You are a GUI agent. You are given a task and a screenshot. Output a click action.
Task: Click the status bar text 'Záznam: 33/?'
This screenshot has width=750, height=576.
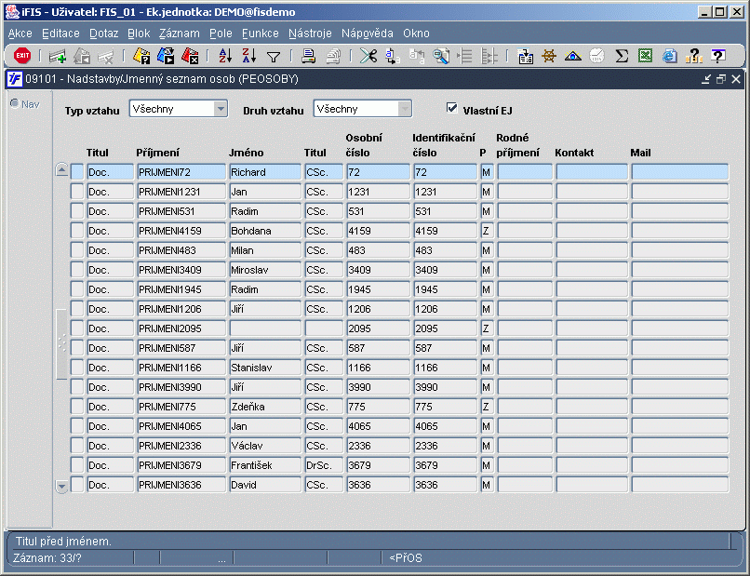pos(47,558)
